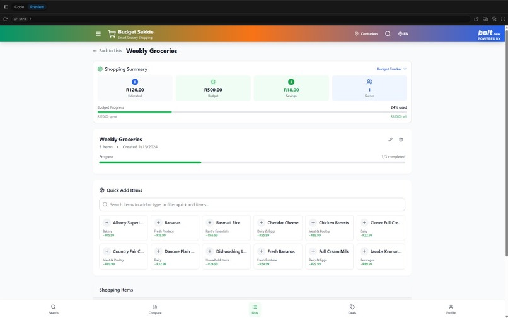The width and height of the screenshot is (508, 318).
Task: Go Back to Lists
Action: [x=108, y=50]
